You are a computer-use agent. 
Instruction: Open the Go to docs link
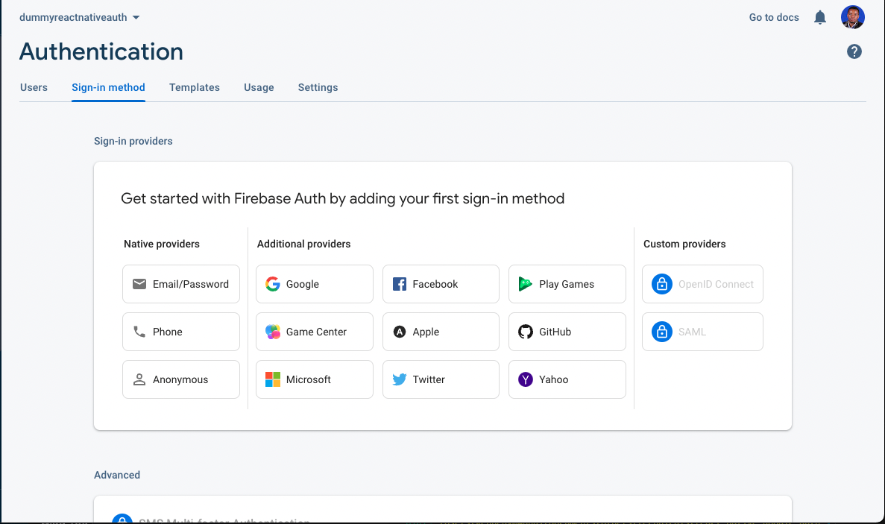tap(774, 17)
